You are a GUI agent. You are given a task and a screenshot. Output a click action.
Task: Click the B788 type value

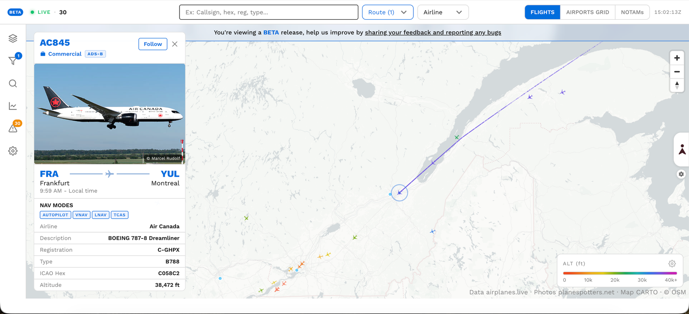click(x=172, y=261)
